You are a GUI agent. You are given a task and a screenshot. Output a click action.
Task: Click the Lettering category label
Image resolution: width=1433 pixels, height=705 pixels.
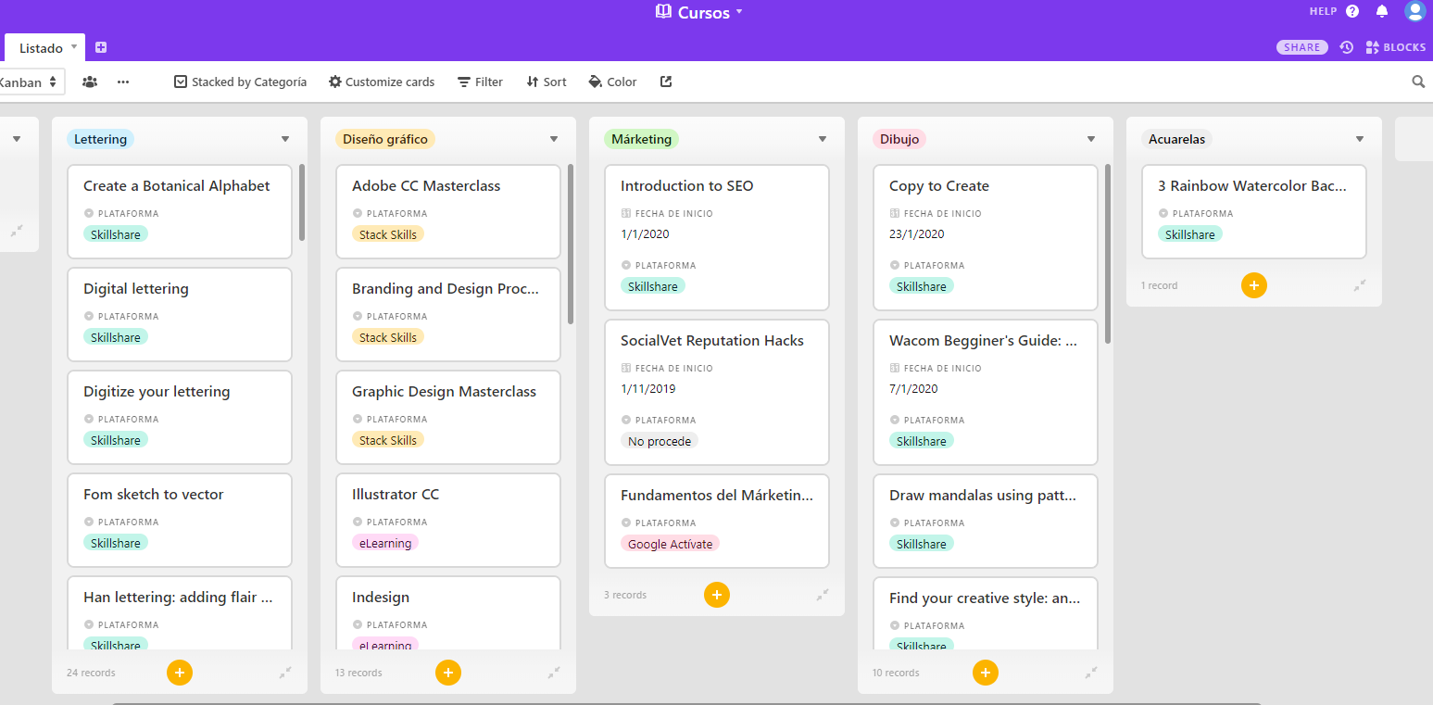100,139
